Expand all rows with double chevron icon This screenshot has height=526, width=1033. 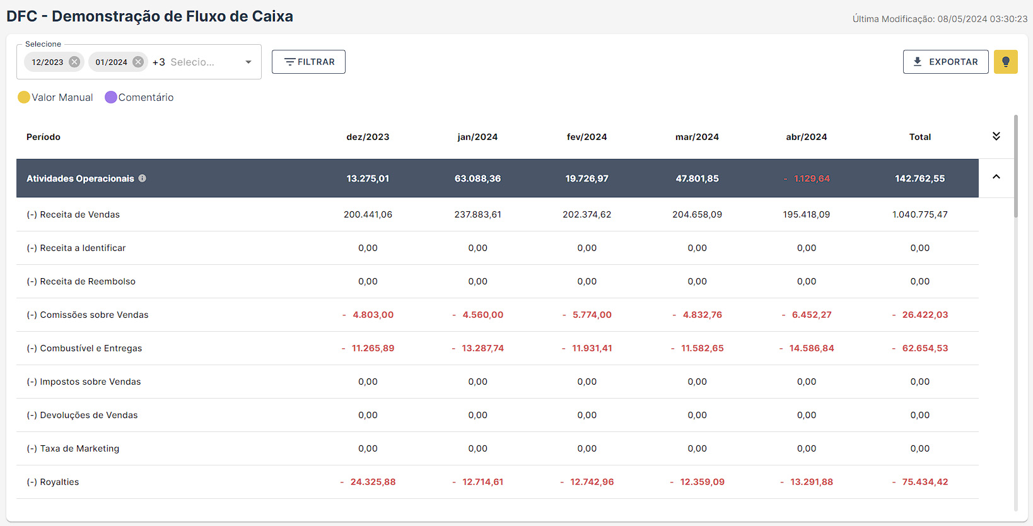pyautogui.click(x=996, y=136)
